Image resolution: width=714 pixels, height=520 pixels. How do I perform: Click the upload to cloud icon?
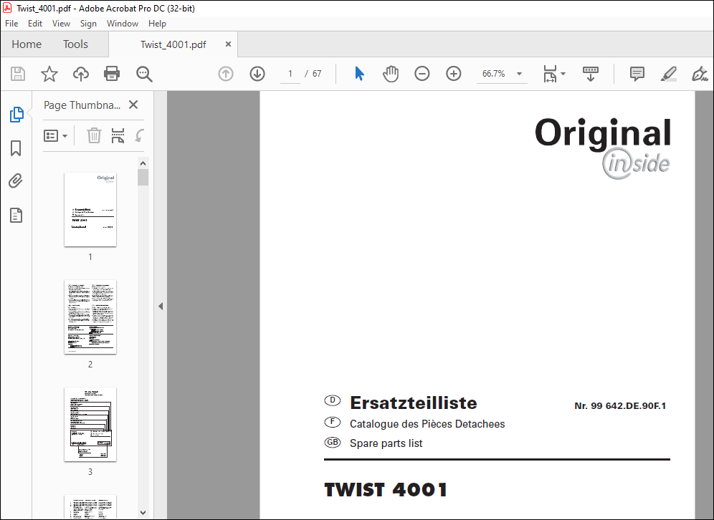click(x=80, y=74)
